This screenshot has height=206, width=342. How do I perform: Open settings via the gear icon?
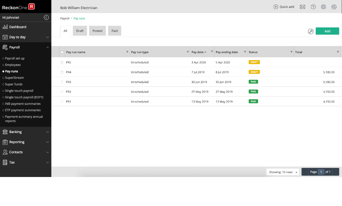click(x=324, y=7)
